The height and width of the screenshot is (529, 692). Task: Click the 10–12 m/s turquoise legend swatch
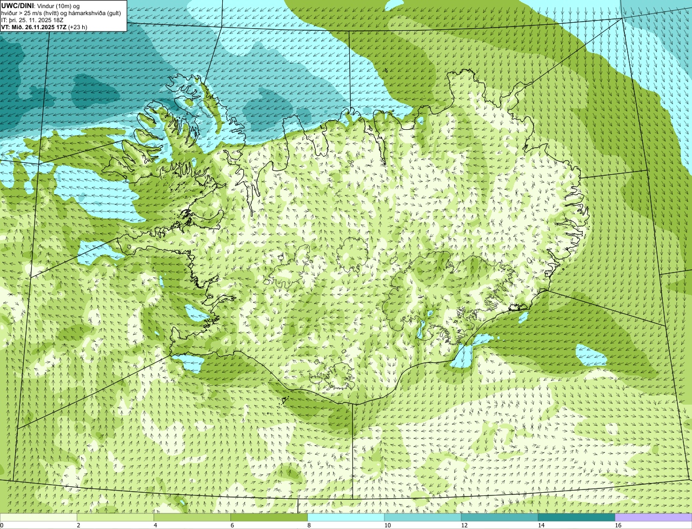point(423,518)
